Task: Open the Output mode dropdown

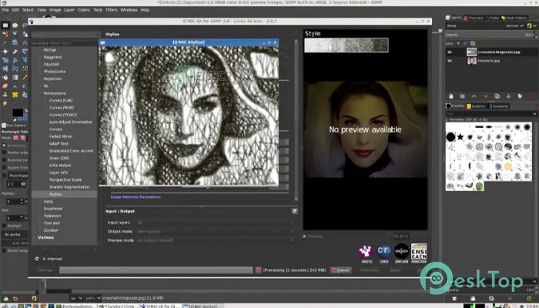Action: [215, 231]
